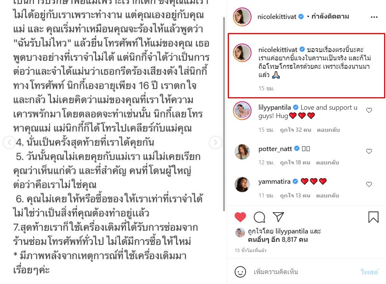Click the comment speech bubble icon
386x284 pixels.
259,217
